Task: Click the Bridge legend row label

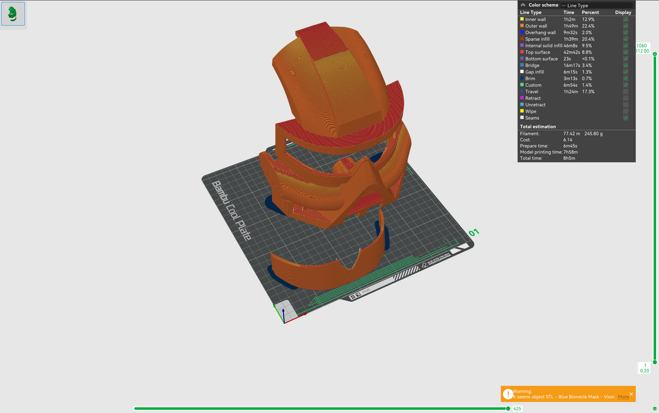Action: 532,65
